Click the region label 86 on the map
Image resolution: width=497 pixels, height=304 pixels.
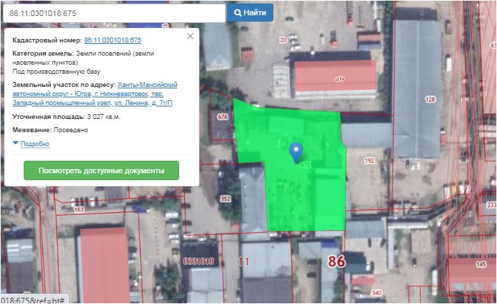[x=337, y=262]
